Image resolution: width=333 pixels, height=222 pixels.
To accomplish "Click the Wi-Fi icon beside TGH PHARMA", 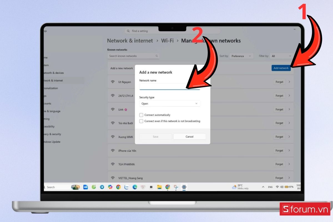I will (x=113, y=164).
